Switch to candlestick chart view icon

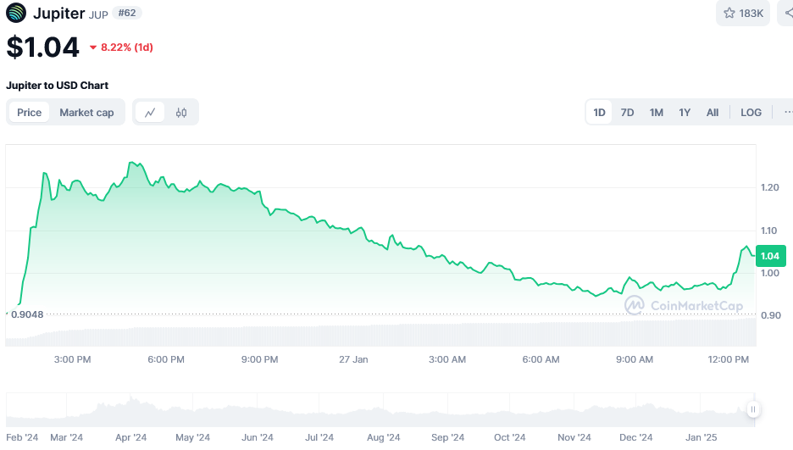[181, 112]
